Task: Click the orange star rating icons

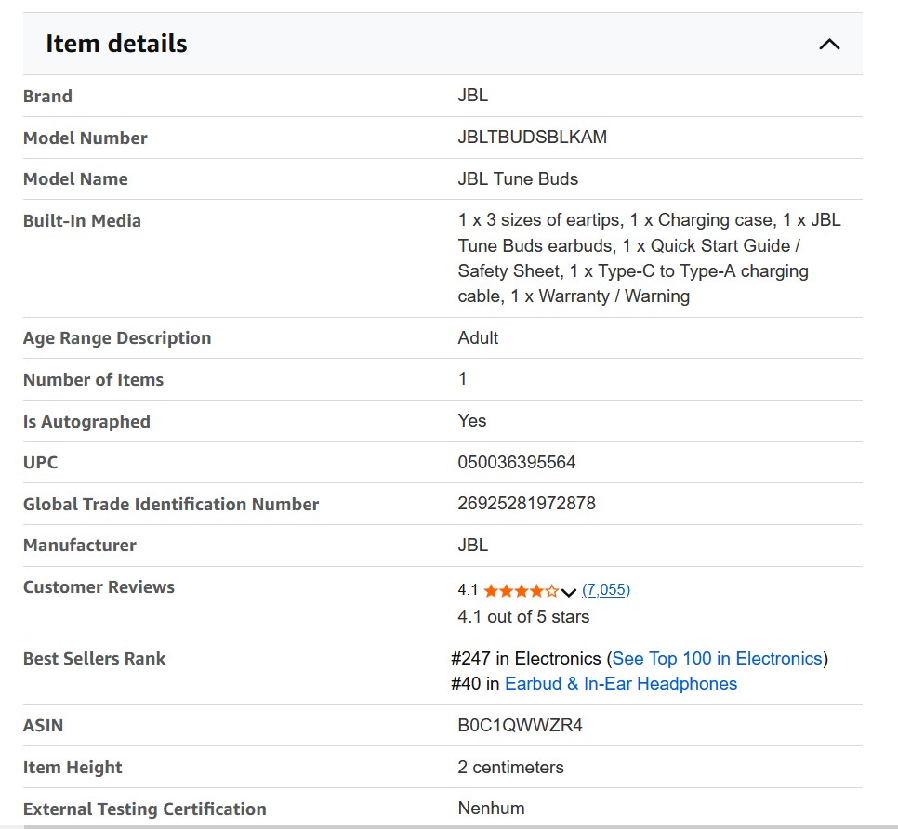Action: click(x=521, y=591)
